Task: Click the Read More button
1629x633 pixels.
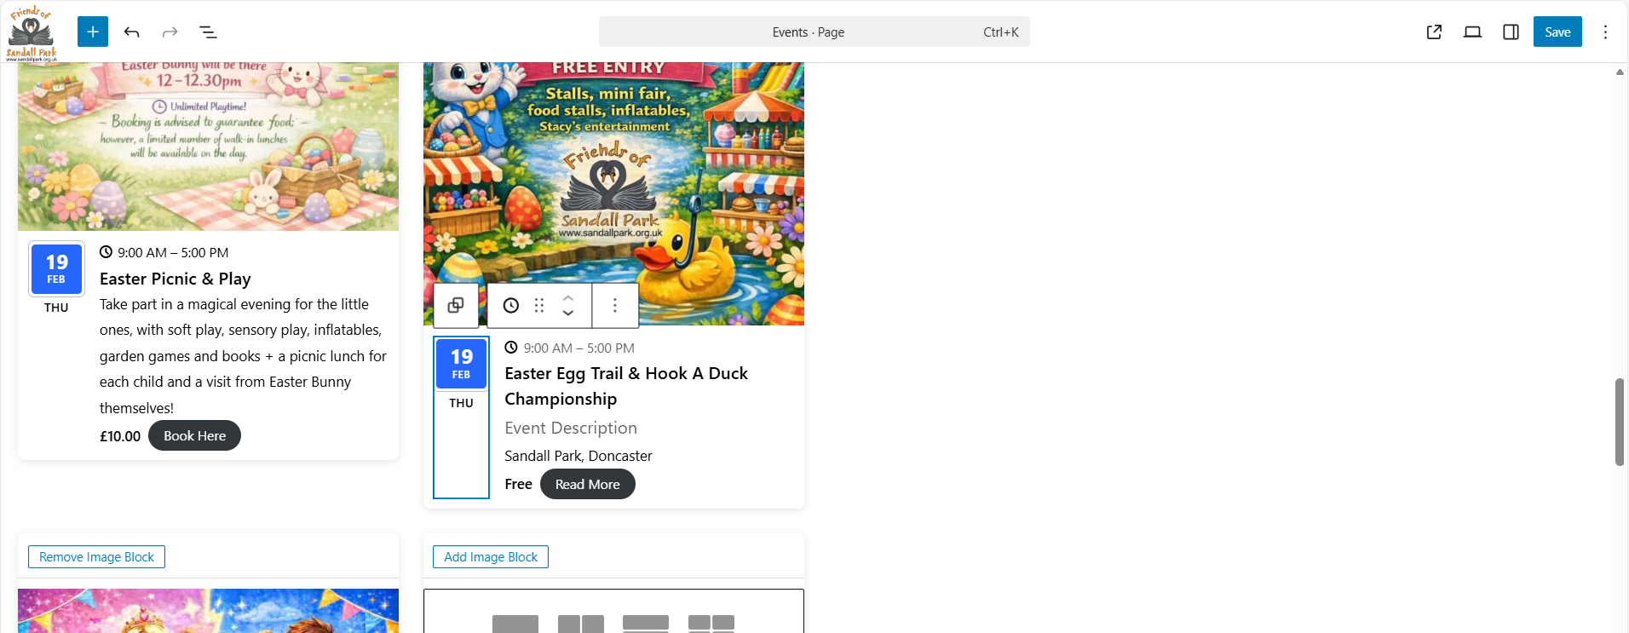Action: (588, 484)
